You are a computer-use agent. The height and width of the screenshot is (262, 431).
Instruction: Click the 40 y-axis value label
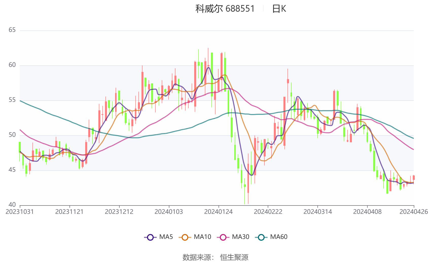pos(12,205)
